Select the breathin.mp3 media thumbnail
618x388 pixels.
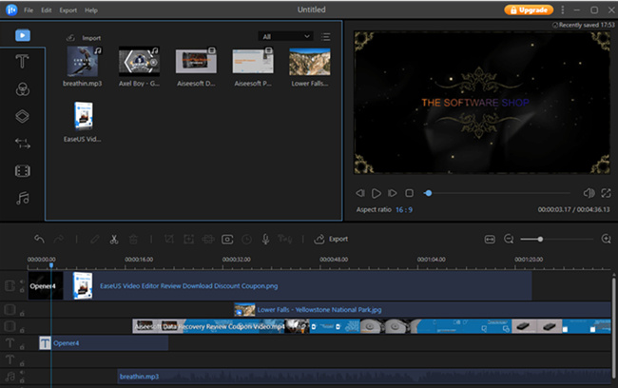(x=83, y=61)
